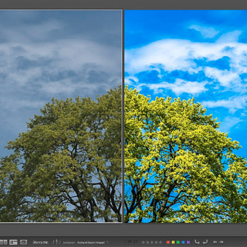Flag the photo as picked
This screenshot has height=247, width=247.
click(x=130, y=242)
